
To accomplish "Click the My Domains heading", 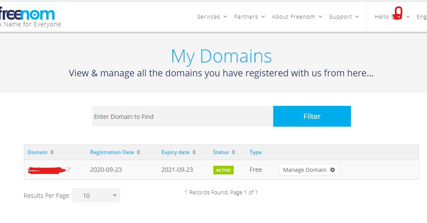I will click(x=221, y=56).
